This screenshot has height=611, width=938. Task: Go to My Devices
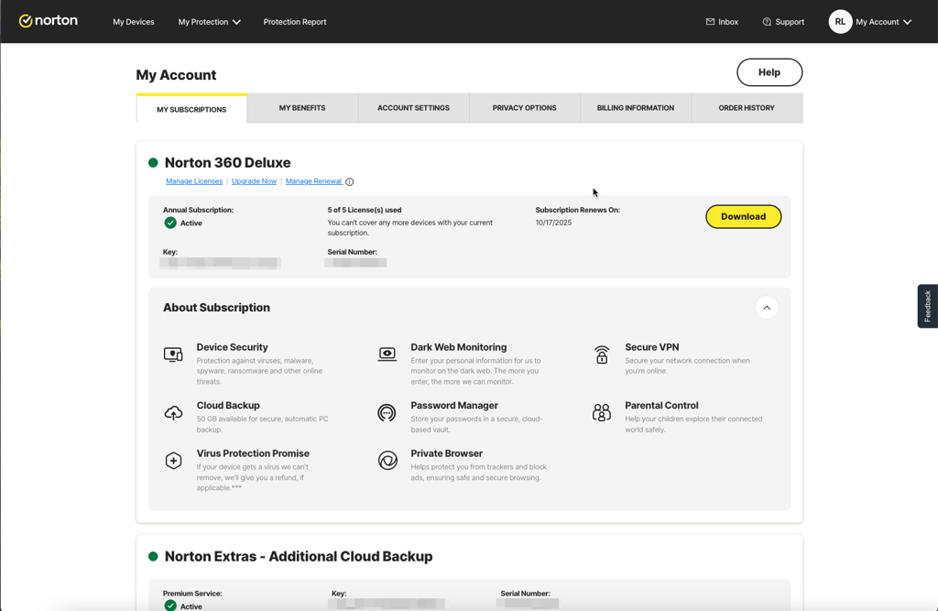pyautogui.click(x=134, y=22)
